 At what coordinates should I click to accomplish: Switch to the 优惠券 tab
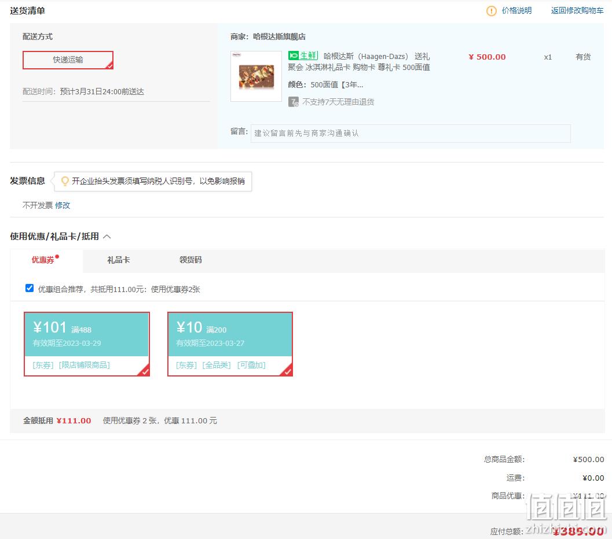43,260
